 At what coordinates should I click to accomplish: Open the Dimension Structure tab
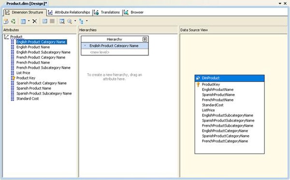click(x=25, y=13)
